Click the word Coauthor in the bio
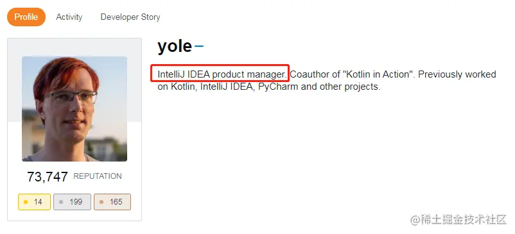Image resolution: width=515 pixels, height=234 pixels. click(x=310, y=74)
